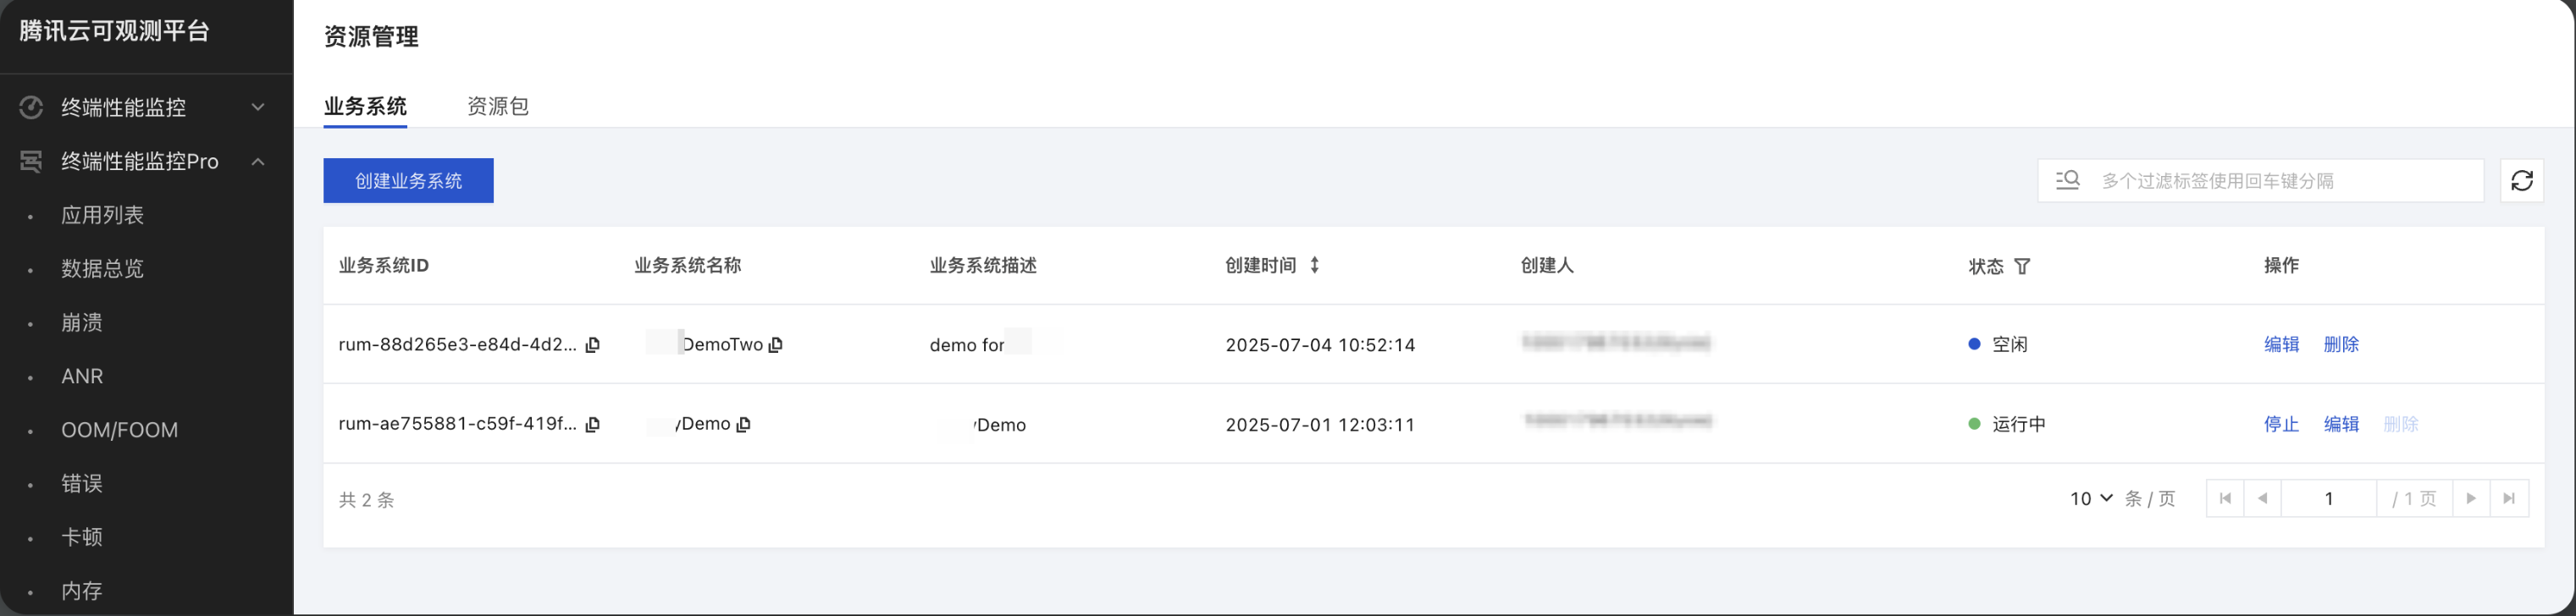Click the filter search icon in search bar
This screenshot has width=2576, height=616.
tap(2067, 181)
